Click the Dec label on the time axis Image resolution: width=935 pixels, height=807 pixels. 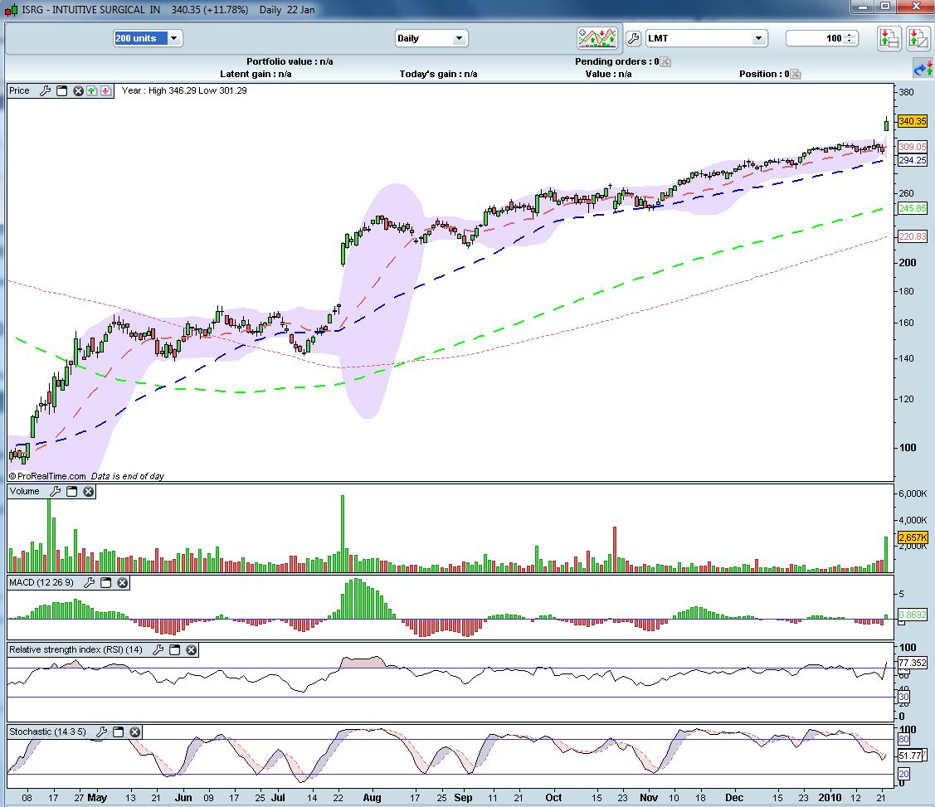pyautogui.click(x=734, y=798)
